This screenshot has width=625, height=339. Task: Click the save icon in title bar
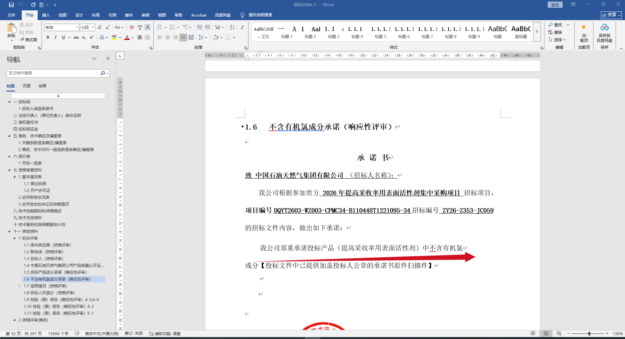[11, 5]
